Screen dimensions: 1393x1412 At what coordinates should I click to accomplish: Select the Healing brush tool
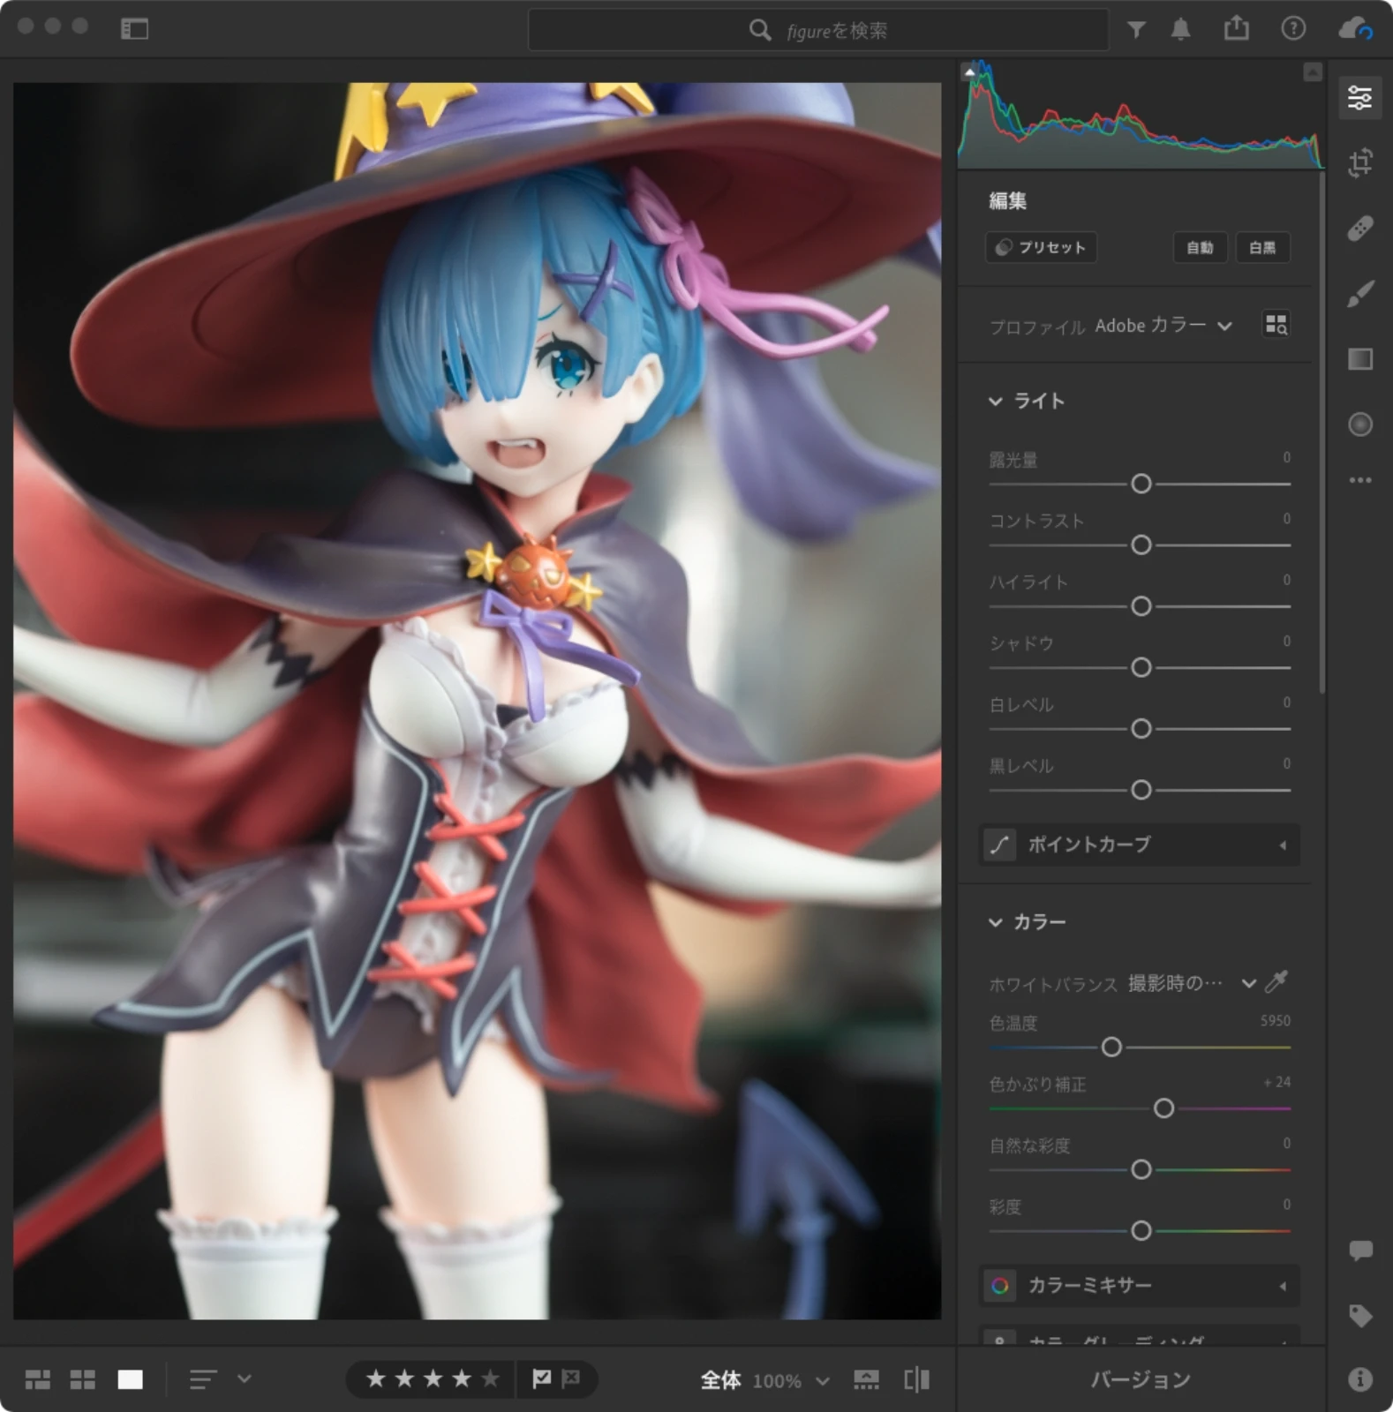[1360, 229]
